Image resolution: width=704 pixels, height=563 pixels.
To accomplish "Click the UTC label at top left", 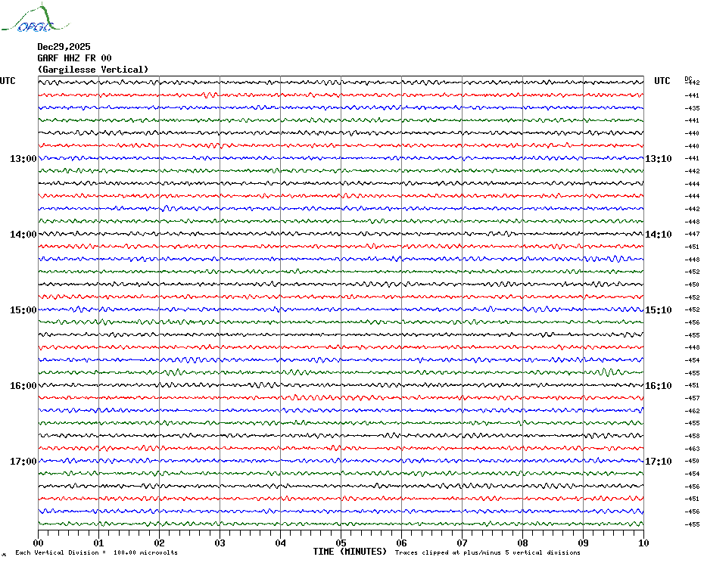I will click(x=8, y=81).
